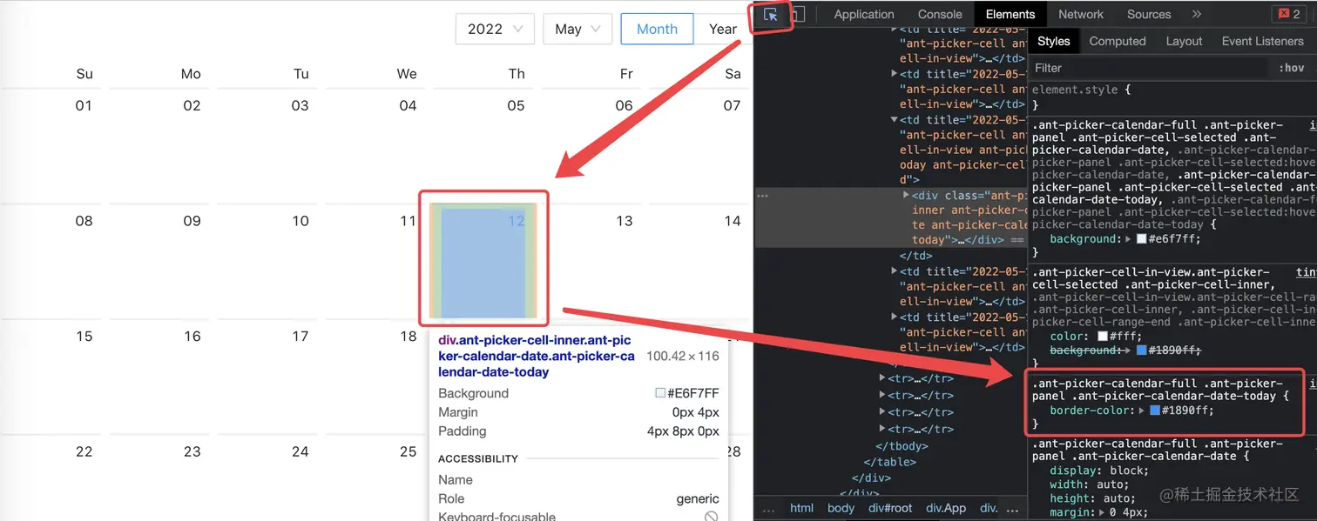Select calendar date 10
Viewport: 1317px width, 521px height.
click(300, 221)
